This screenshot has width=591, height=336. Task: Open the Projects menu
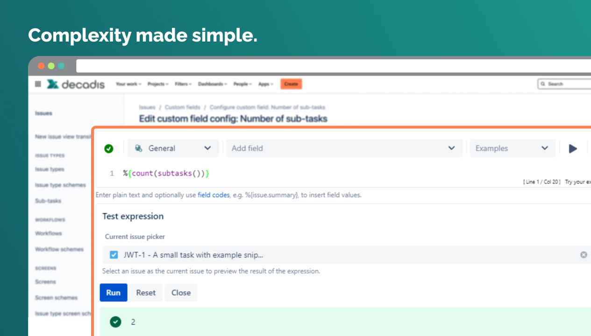[x=158, y=84]
